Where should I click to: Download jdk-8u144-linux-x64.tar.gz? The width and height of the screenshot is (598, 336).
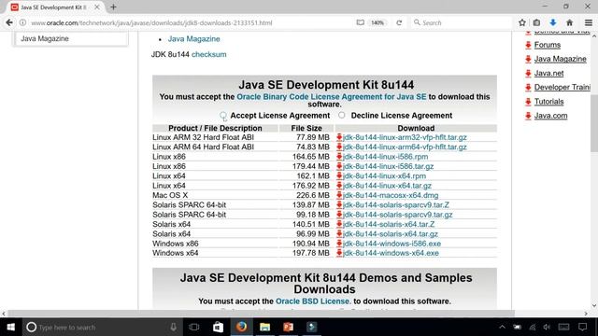coord(387,186)
